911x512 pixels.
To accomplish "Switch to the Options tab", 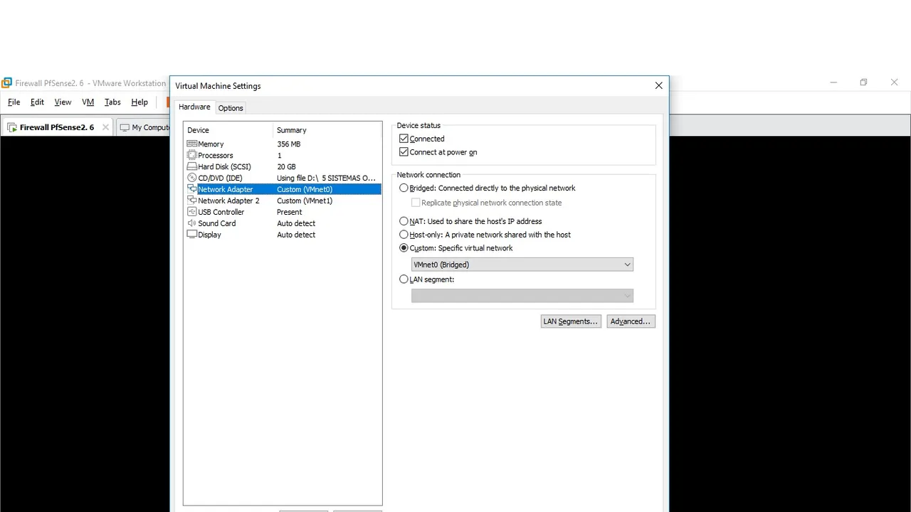I will coord(231,108).
